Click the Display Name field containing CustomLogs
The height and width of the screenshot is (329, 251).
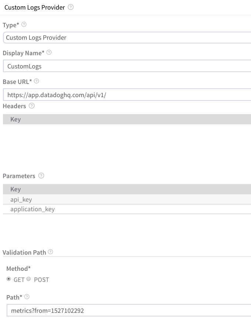(127, 66)
